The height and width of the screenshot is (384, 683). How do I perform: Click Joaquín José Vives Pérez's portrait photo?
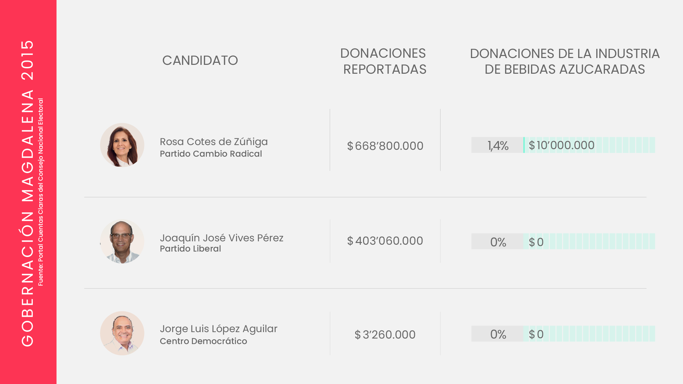click(122, 241)
